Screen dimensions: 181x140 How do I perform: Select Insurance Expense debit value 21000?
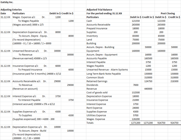136,100
